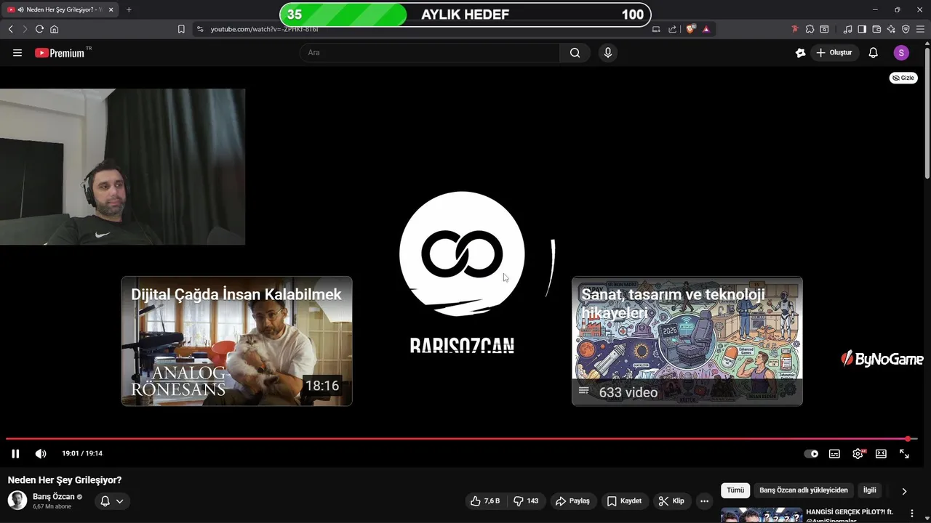The width and height of the screenshot is (931, 523).
Task: Select Barış Özcan adlı yükleyiciden chip
Action: (804, 490)
